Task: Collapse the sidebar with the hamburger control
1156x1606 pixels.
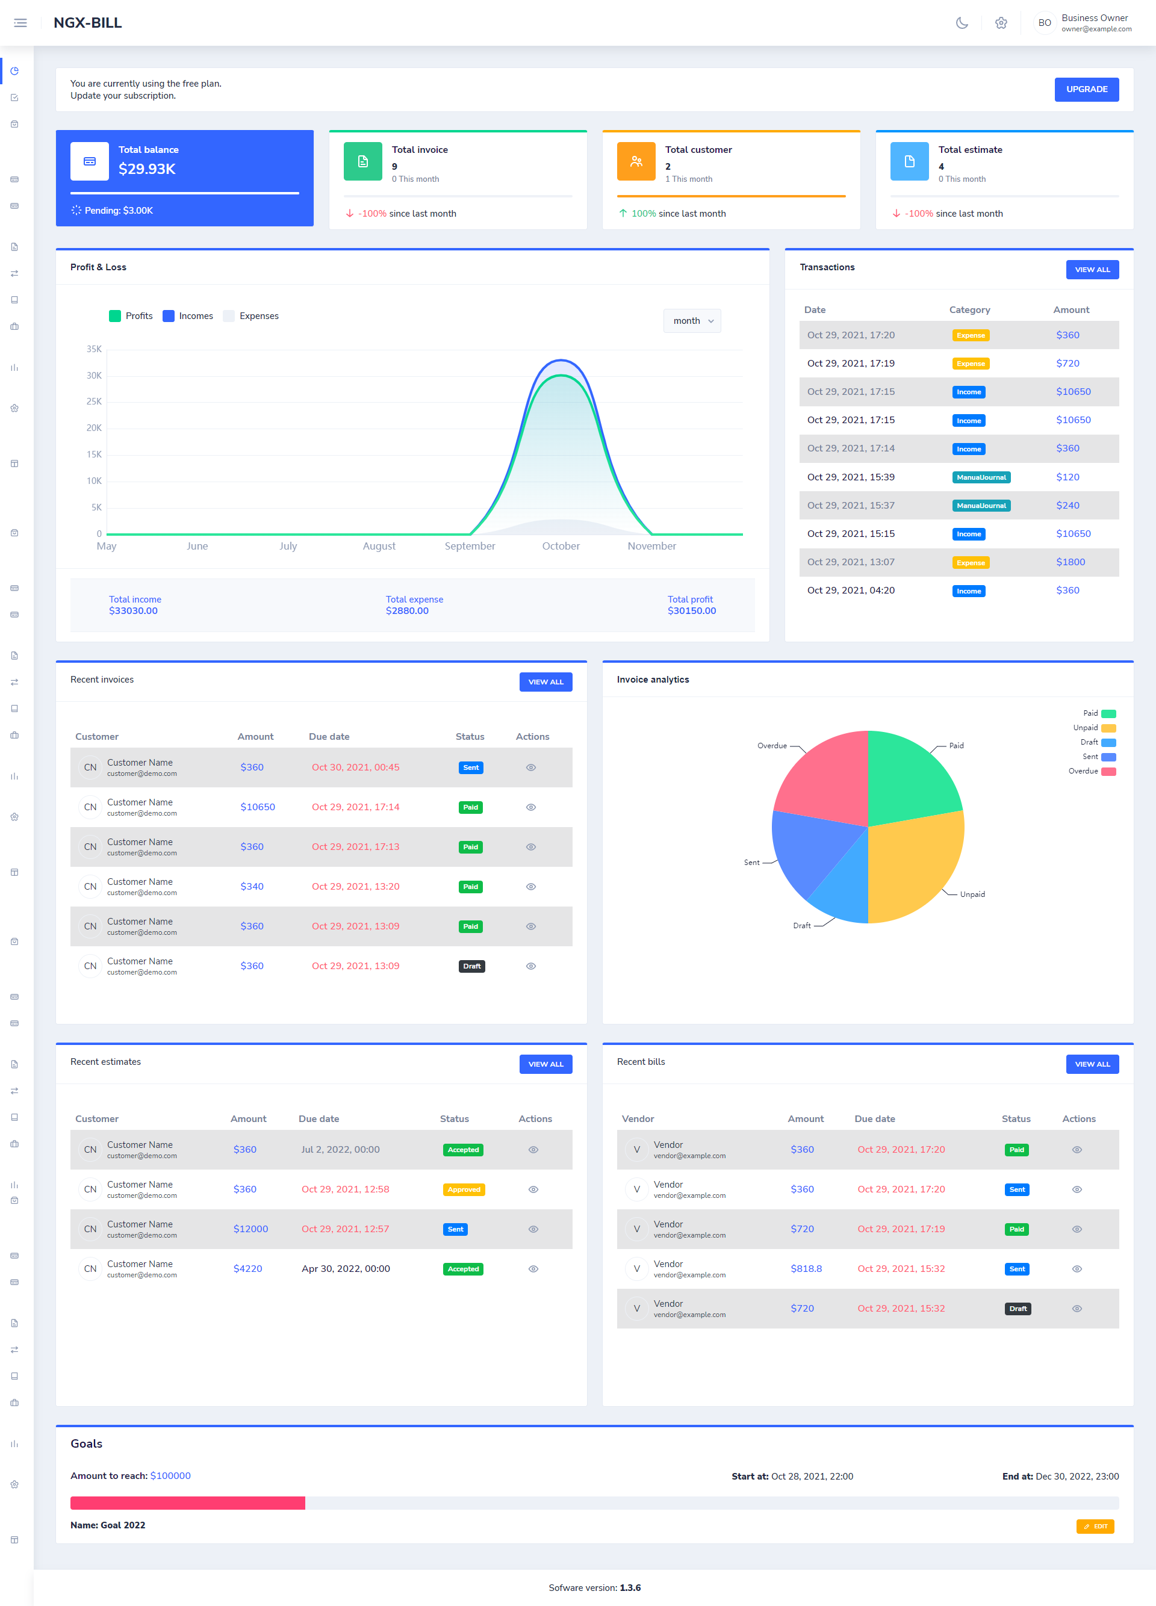Action: click(20, 23)
